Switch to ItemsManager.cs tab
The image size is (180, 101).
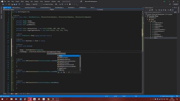click(59, 8)
